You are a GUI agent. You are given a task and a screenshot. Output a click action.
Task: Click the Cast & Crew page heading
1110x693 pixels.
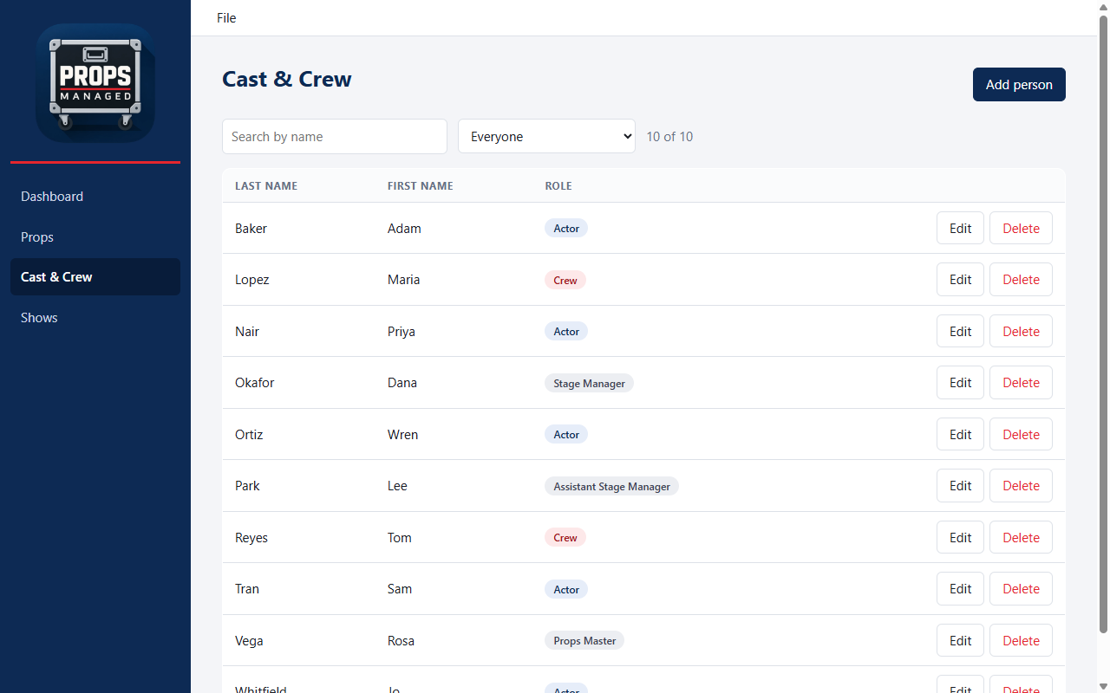pos(287,79)
